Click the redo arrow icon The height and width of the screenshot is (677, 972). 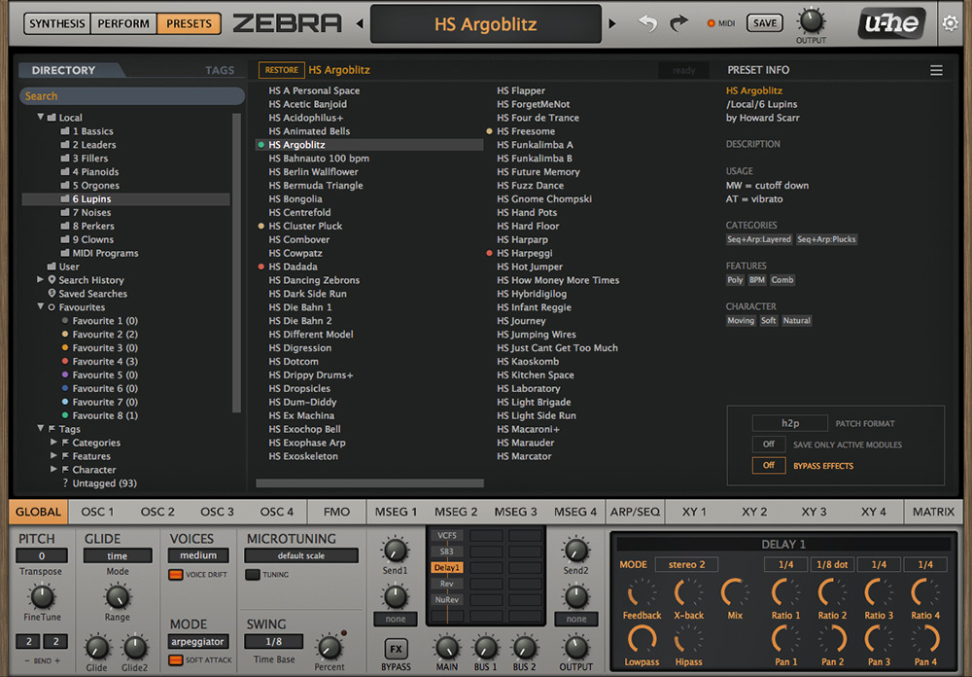click(x=679, y=23)
